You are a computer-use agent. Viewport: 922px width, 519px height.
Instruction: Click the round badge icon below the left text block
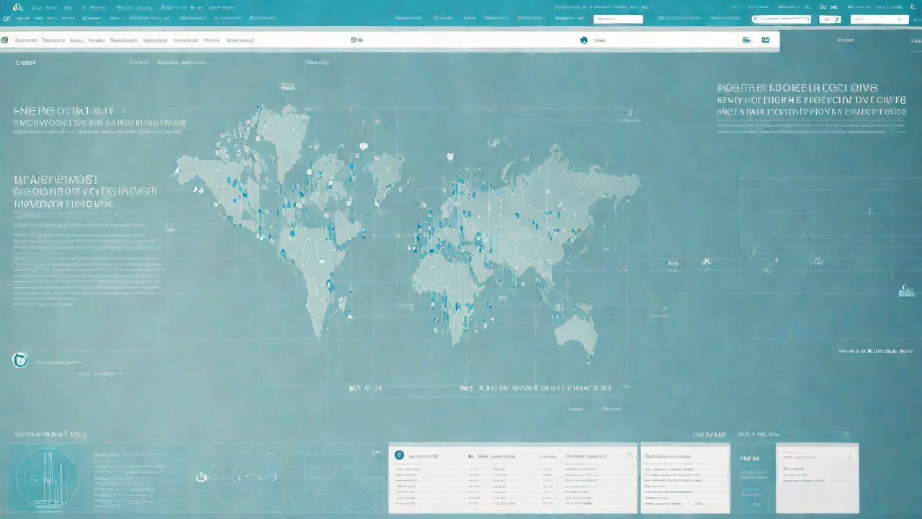pyautogui.click(x=20, y=359)
